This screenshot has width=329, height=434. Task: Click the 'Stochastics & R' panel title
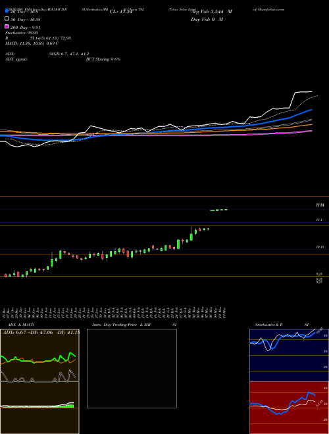(268, 325)
